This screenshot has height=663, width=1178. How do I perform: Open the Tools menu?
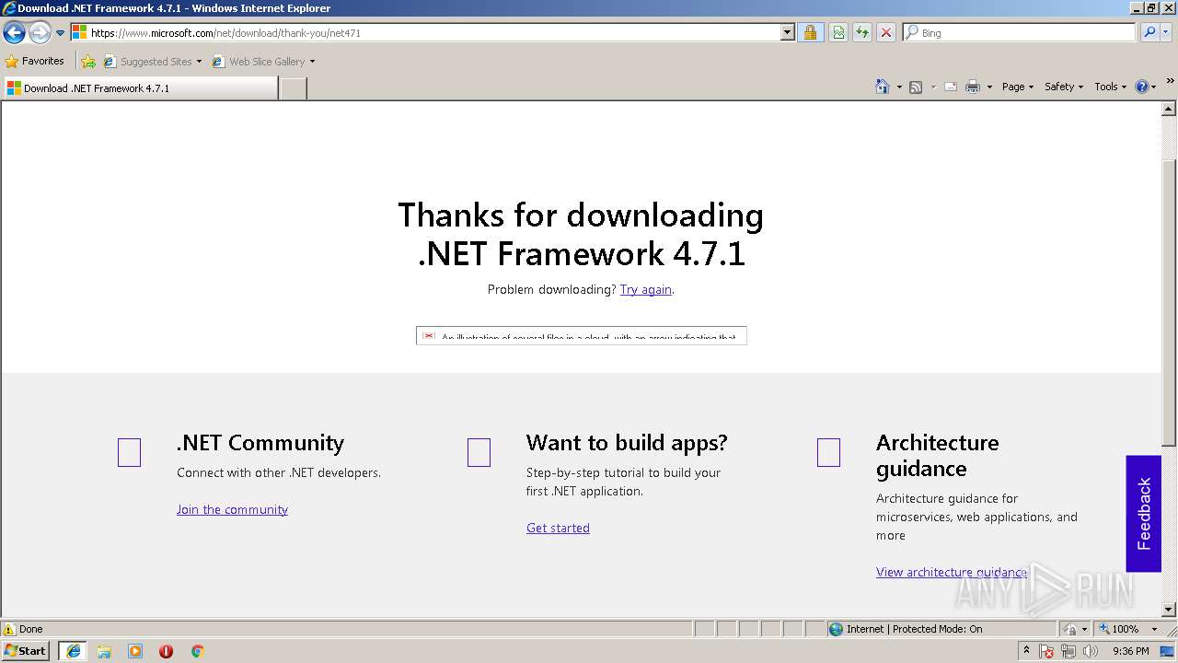[1110, 87]
